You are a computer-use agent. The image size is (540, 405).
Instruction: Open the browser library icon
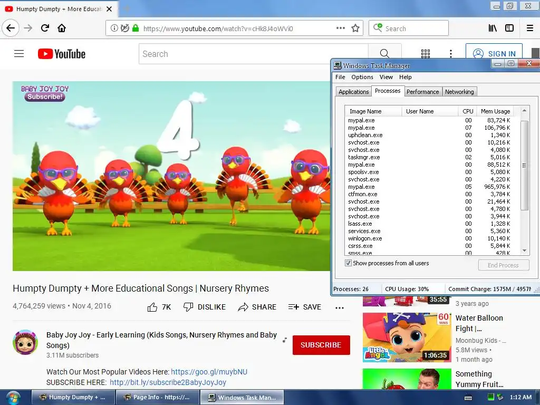point(493,28)
